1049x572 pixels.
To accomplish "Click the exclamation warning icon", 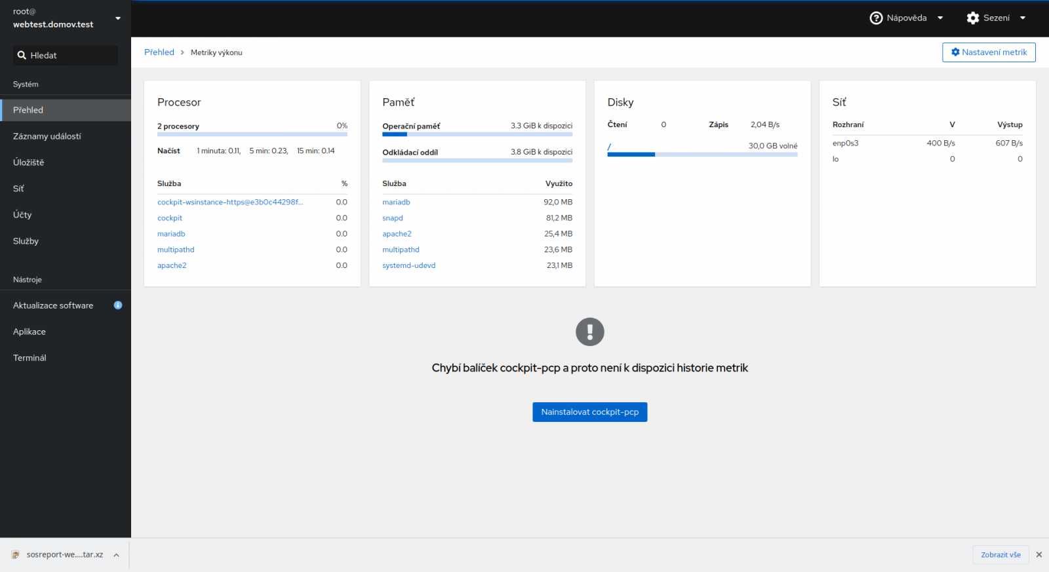I will coord(590,332).
